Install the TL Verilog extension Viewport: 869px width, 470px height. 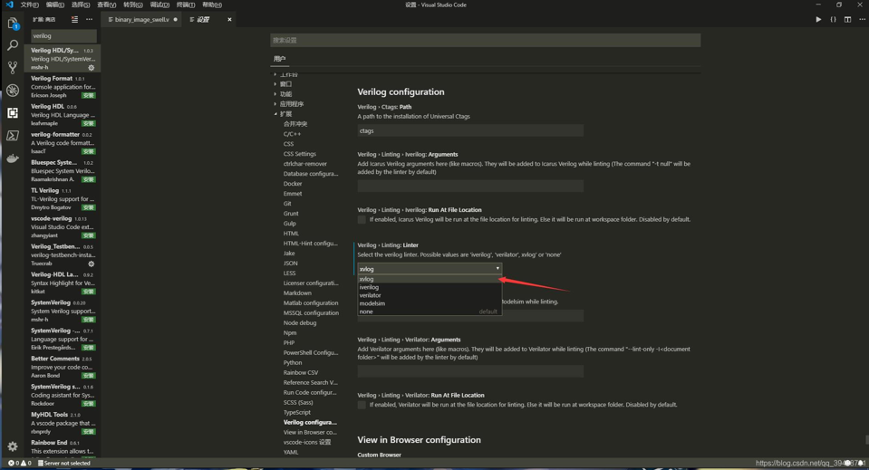89,207
